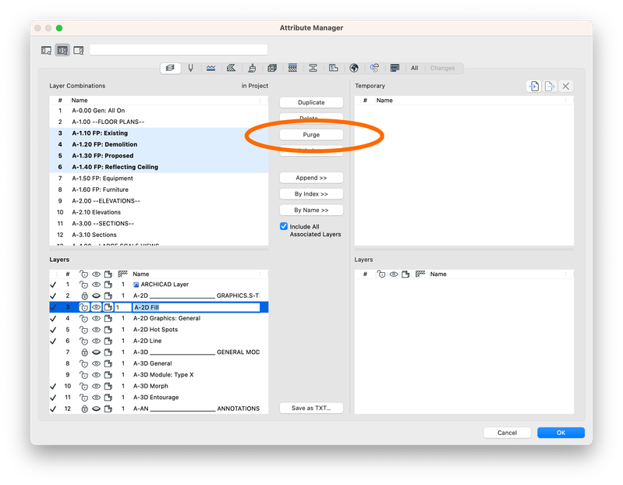The image size is (623, 485).
Task: Click the lock header in Temporary Layers list
Action: click(381, 274)
